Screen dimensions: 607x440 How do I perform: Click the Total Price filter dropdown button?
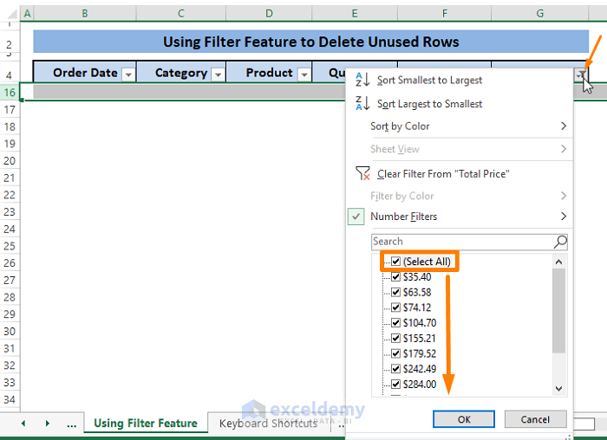pyautogui.click(x=582, y=74)
